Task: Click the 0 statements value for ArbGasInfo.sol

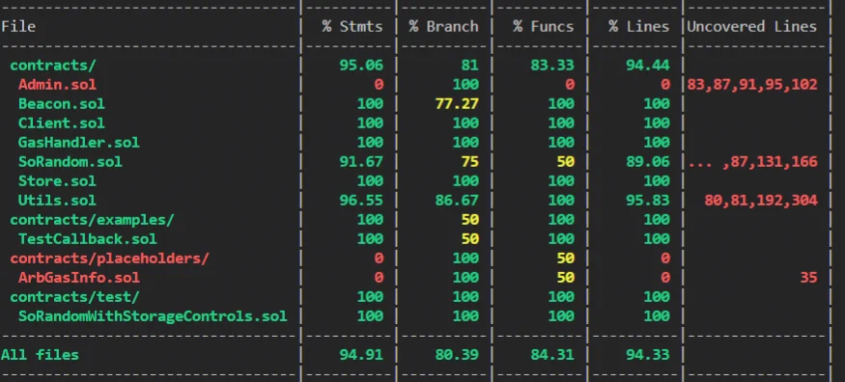Action: (x=379, y=278)
